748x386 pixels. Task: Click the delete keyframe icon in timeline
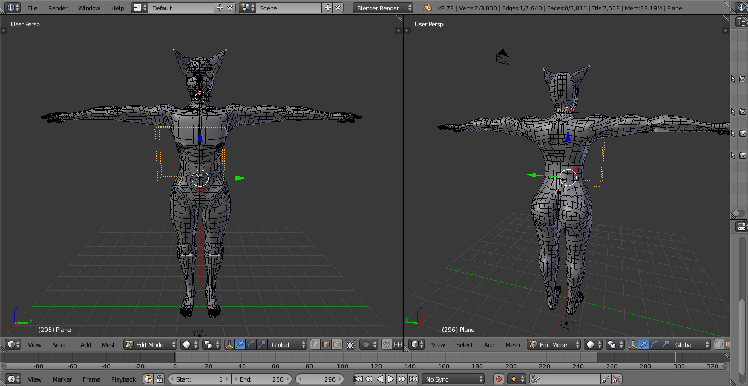(x=617, y=379)
